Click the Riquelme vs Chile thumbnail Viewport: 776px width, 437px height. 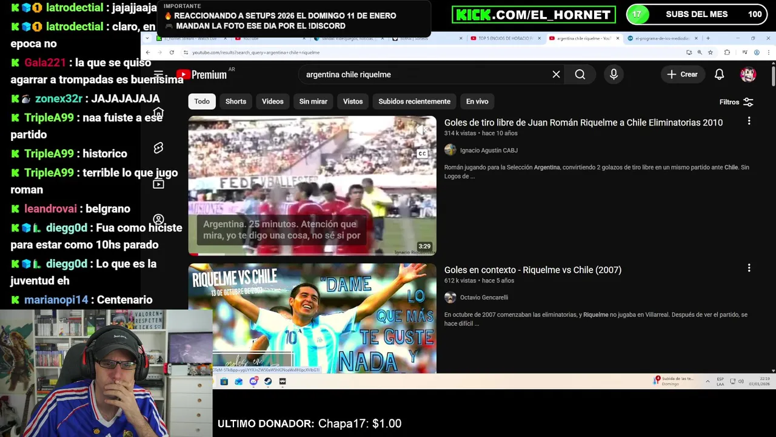tap(312, 318)
